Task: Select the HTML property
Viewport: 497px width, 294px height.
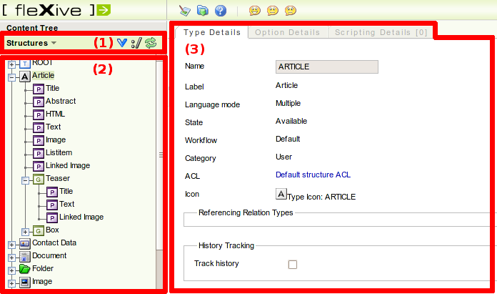Action: click(55, 114)
